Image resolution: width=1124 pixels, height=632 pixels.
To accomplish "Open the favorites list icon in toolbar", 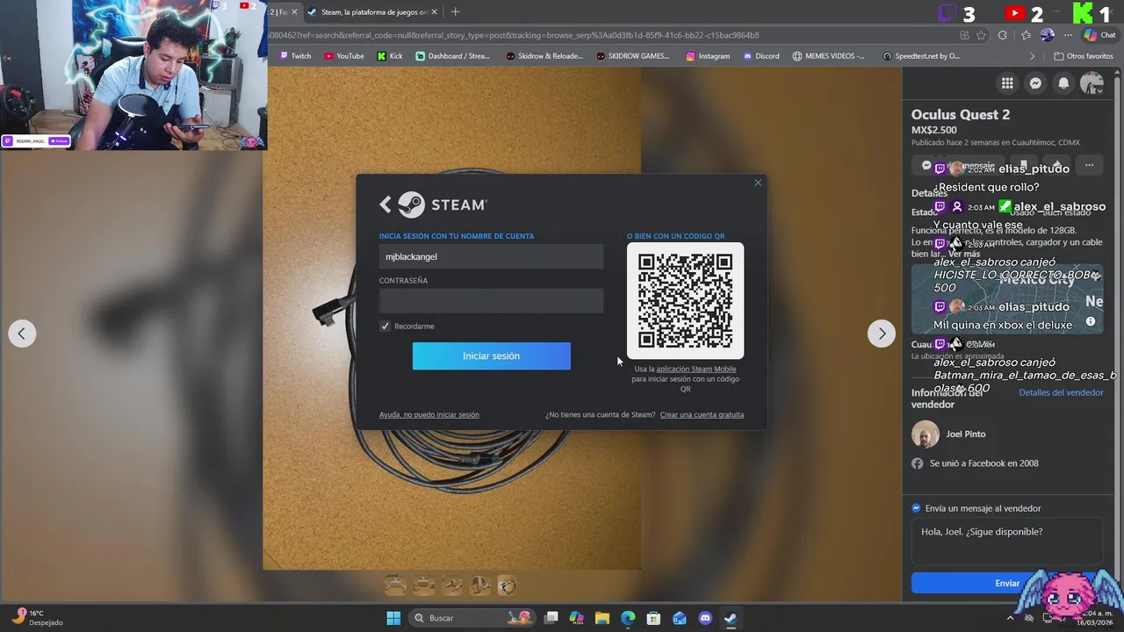I will click(1026, 35).
